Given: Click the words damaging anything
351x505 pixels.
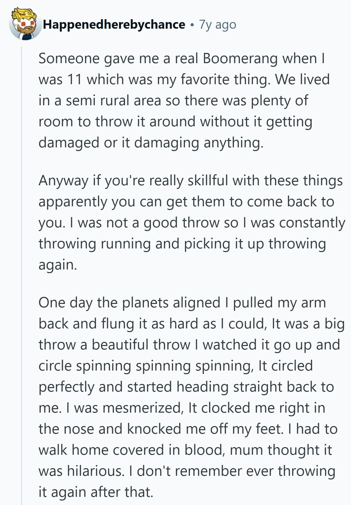Looking at the screenshot, I should click(x=198, y=143).
